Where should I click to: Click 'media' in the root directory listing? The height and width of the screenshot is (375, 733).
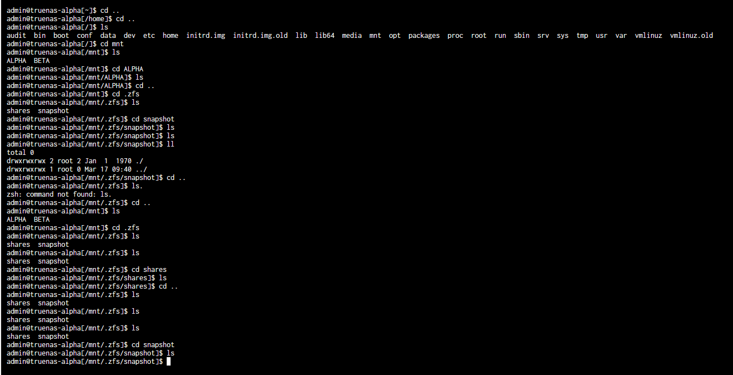coord(352,36)
